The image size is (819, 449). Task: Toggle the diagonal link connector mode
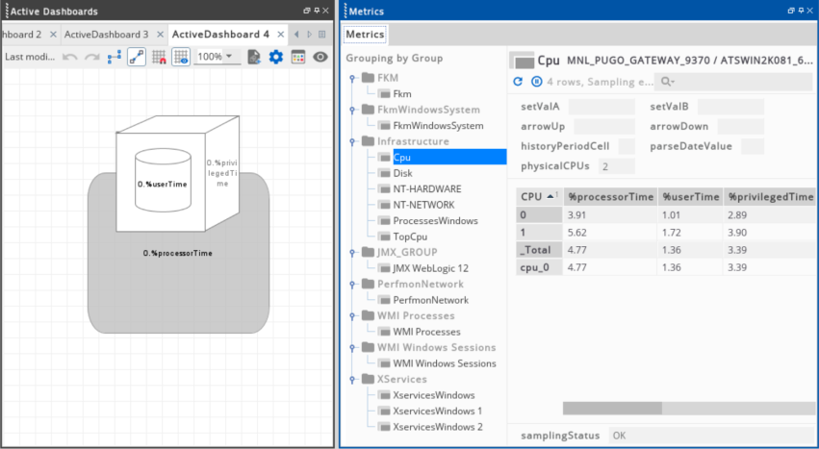137,57
